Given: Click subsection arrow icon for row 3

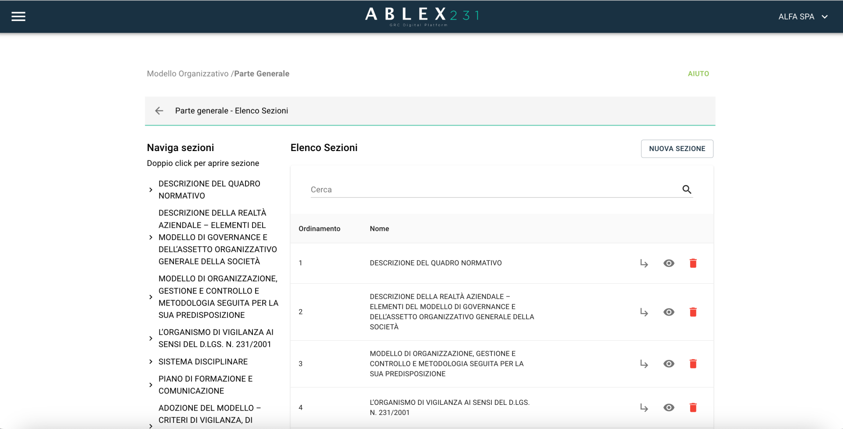Looking at the screenshot, I should [644, 364].
